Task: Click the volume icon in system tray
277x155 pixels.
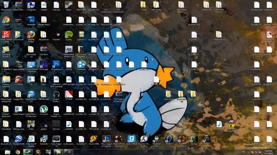Action: [260, 152]
